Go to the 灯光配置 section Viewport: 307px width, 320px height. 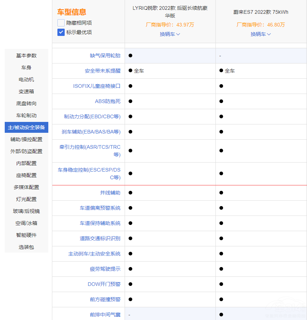[x=26, y=199]
